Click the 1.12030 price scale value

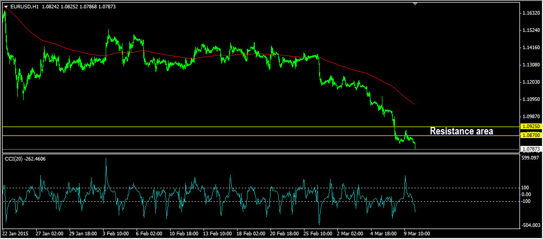coord(530,82)
